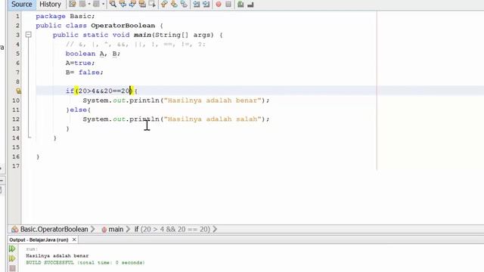Expand chevron after the if breadcrumb

click(215, 229)
